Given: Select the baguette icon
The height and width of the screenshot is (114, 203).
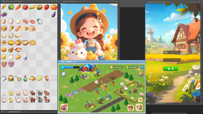Looking at the screenshot, I should click(18, 28).
